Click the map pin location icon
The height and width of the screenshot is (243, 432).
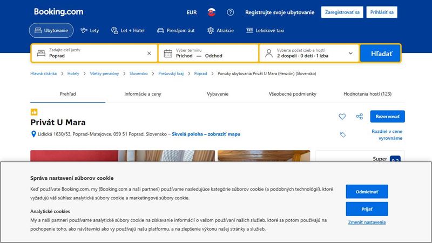point(33,134)
